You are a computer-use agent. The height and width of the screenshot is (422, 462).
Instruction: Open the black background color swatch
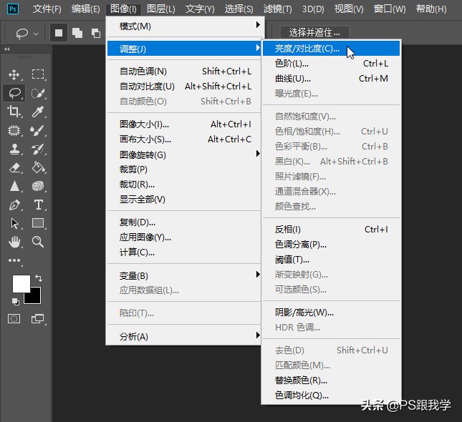pyautogui.click(x=35, y=298)
